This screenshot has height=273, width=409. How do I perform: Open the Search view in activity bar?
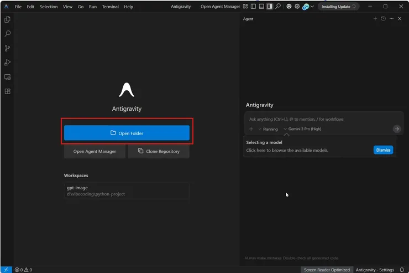[7, 33]
